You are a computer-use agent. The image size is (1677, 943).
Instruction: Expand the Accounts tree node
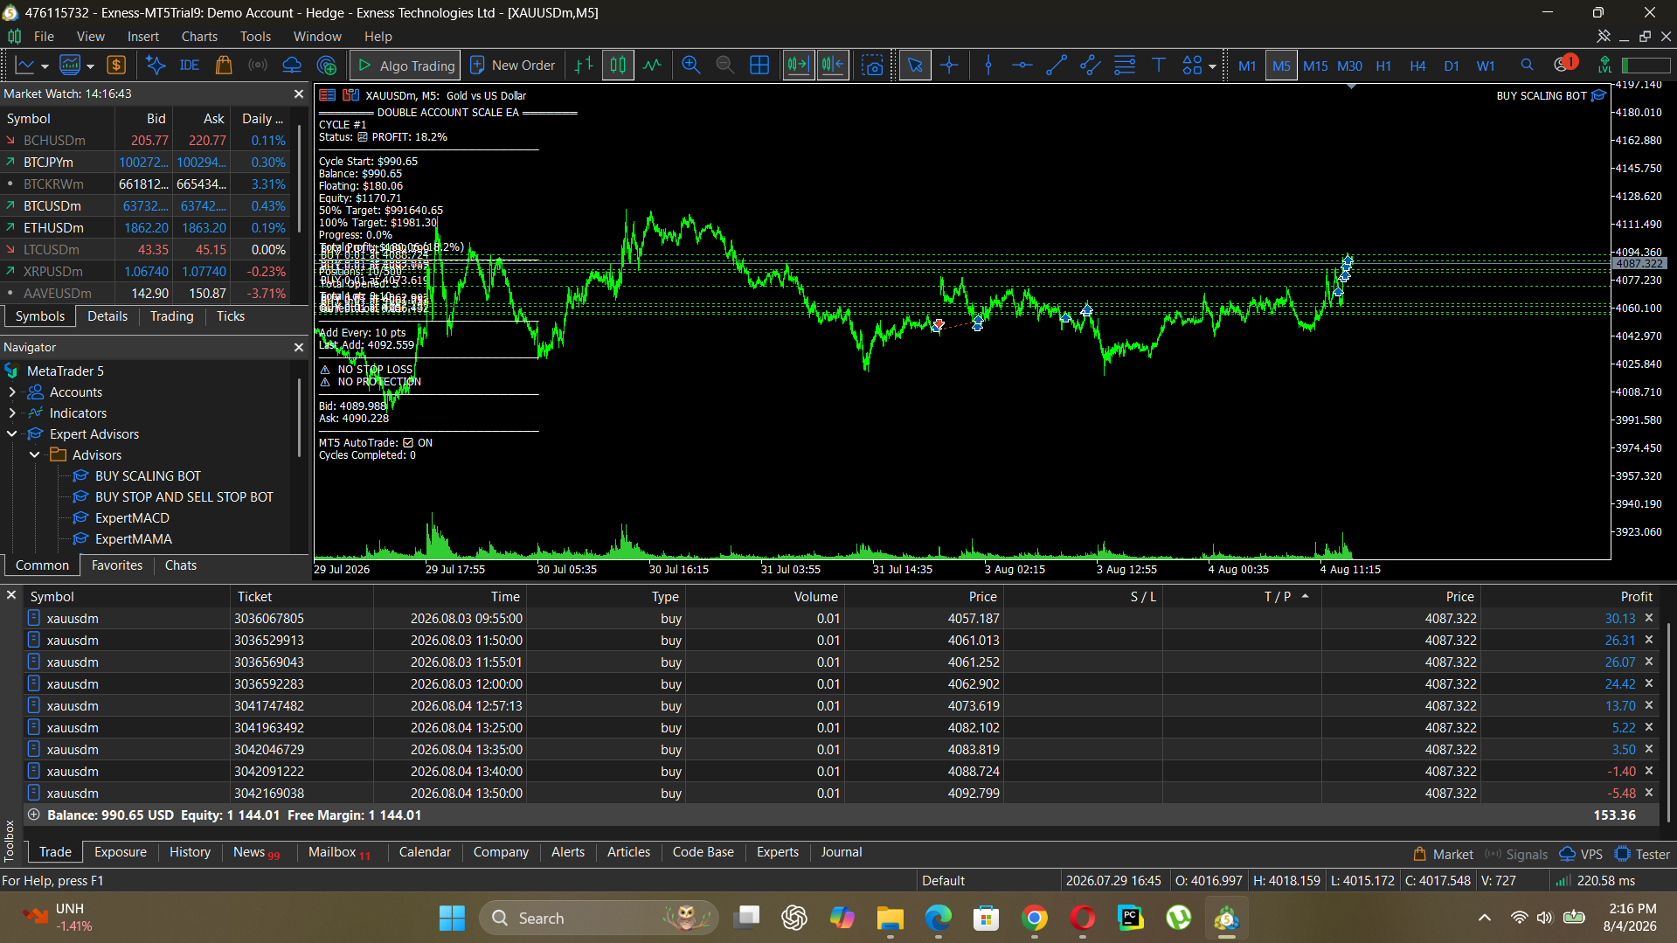tap(12, 392)
